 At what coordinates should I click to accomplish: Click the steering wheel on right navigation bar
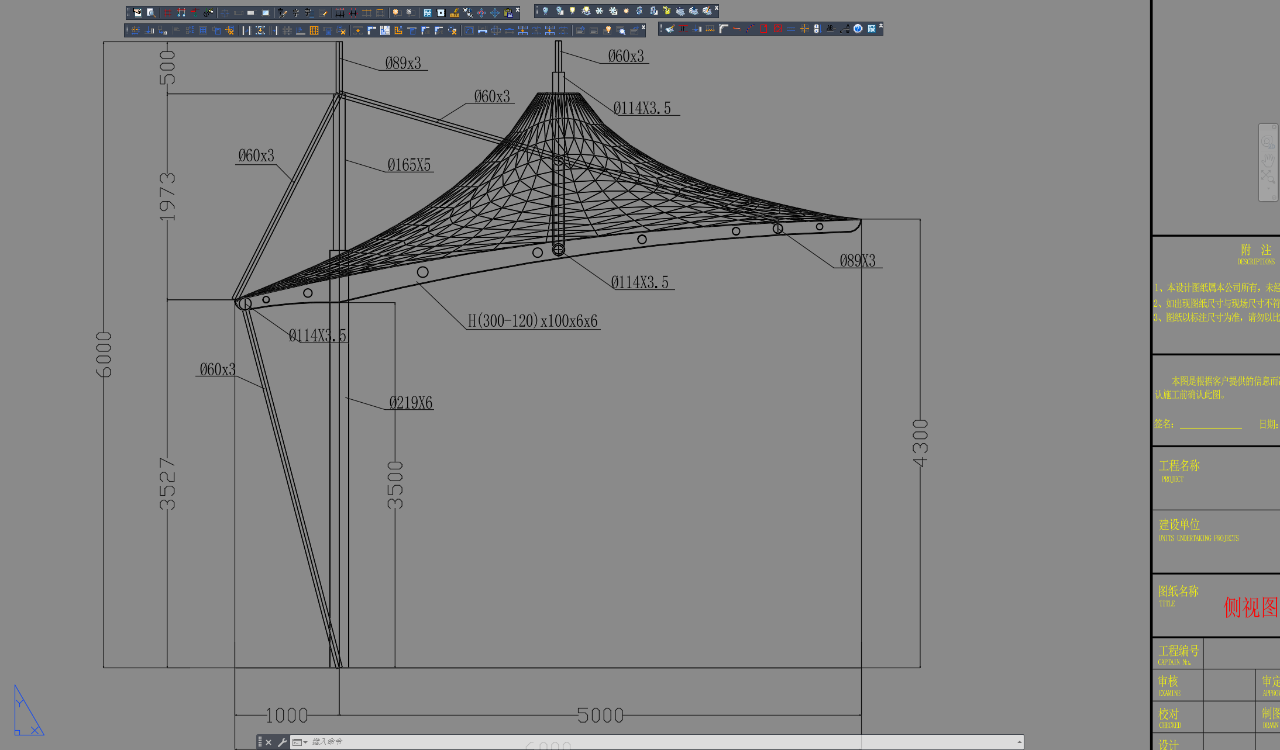1268,141
